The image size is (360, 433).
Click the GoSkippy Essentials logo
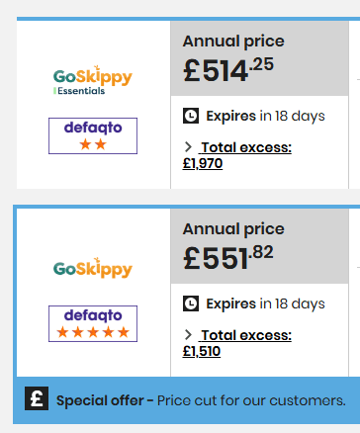[93, 80]
